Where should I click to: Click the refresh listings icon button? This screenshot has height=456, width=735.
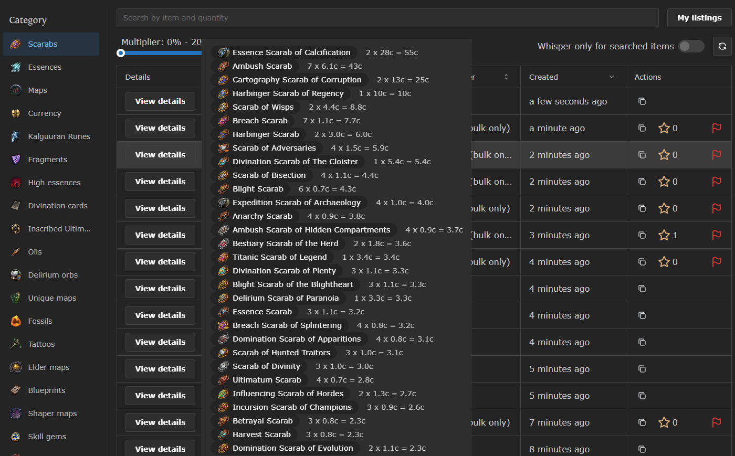click(722, 46)
